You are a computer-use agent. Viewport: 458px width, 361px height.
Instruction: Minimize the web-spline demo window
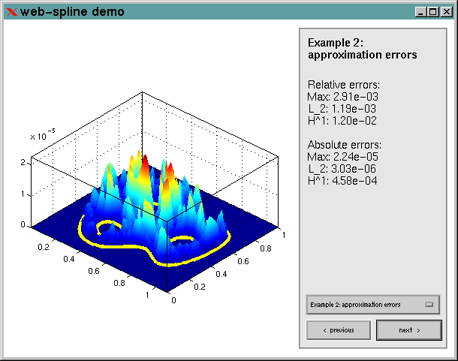click(x=420, y=12)
